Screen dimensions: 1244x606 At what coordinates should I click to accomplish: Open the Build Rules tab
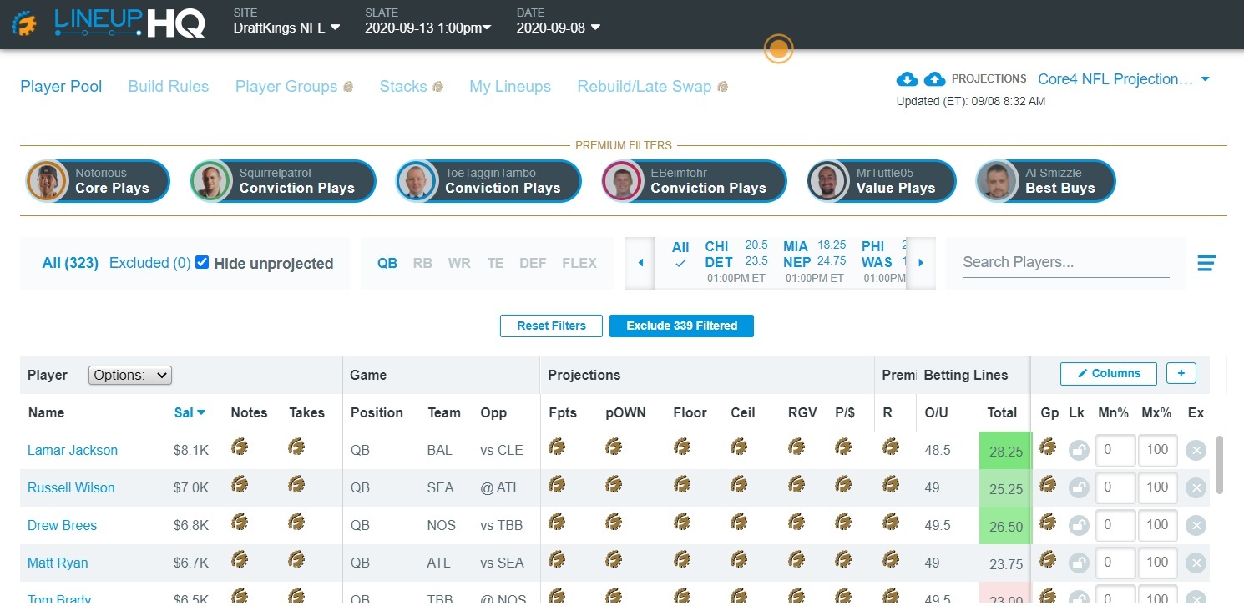tap(169, 87)
